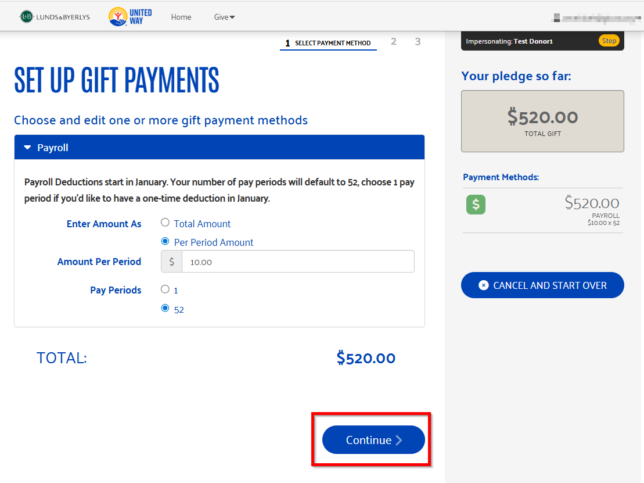The height and width of the screenshot is (483, 644).
Task: Choose 52 pay periods
Action: [165, 308]
